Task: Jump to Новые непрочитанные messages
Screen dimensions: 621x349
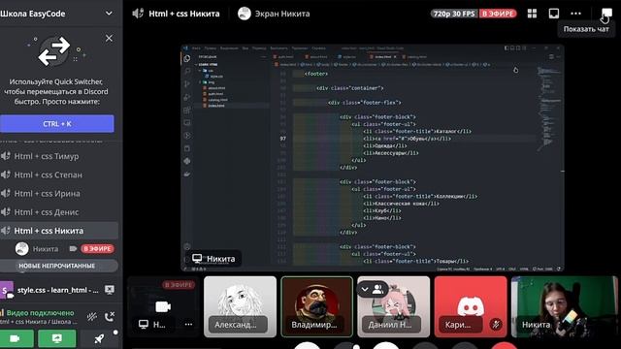Action: [x=57, y=266]
